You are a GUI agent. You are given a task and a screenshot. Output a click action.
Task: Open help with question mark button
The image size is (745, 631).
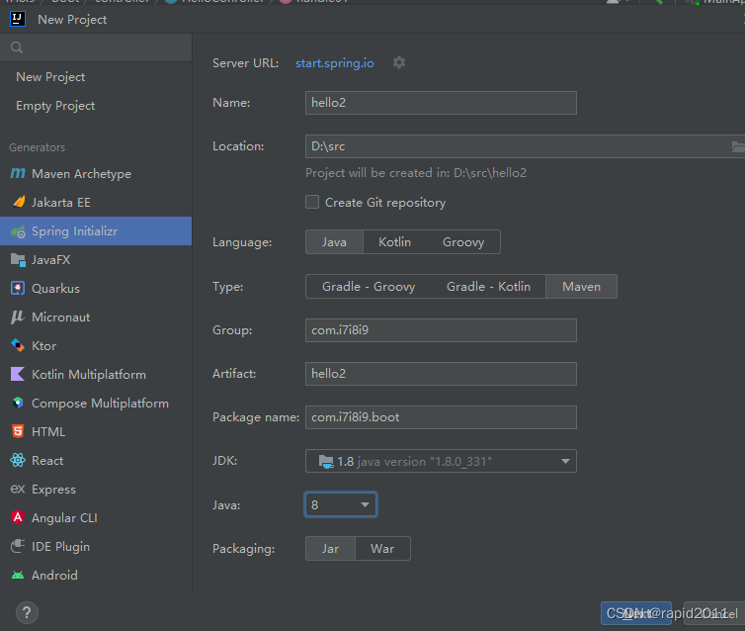(x=27, y=613)
